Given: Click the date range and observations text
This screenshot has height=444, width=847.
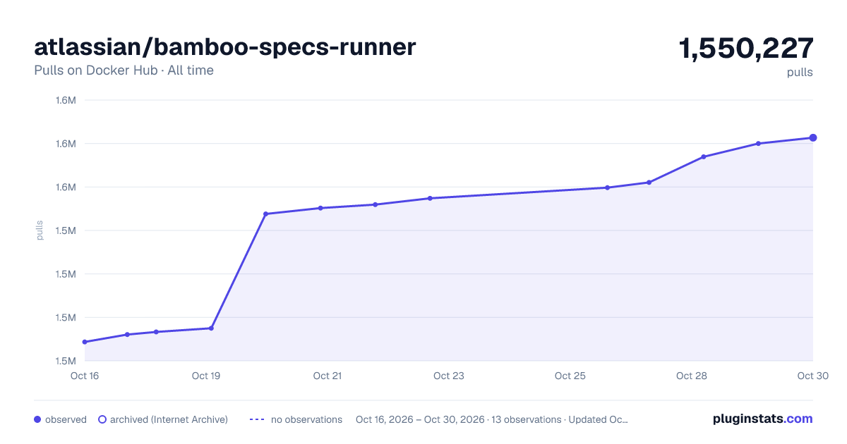Looking at the screenshot, I should 492,419.
